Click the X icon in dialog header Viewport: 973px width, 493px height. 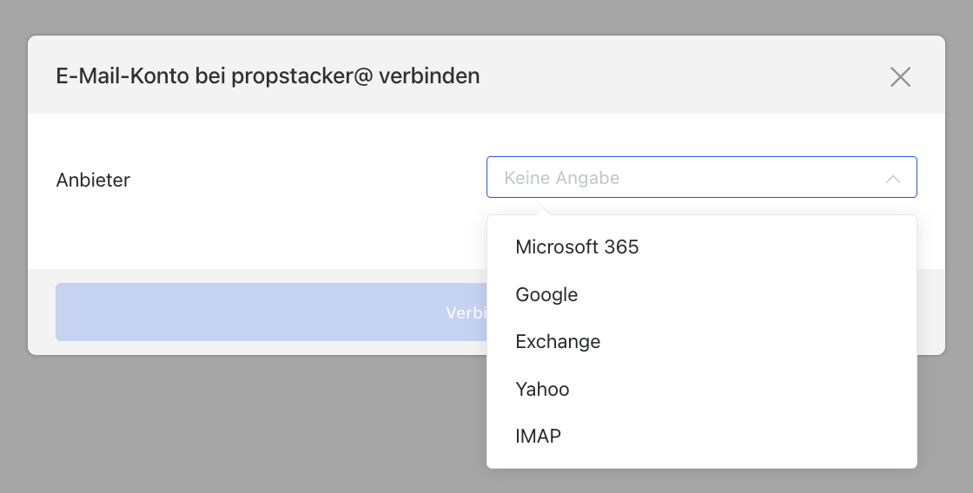pyautogui.click(x=900, y=76)
